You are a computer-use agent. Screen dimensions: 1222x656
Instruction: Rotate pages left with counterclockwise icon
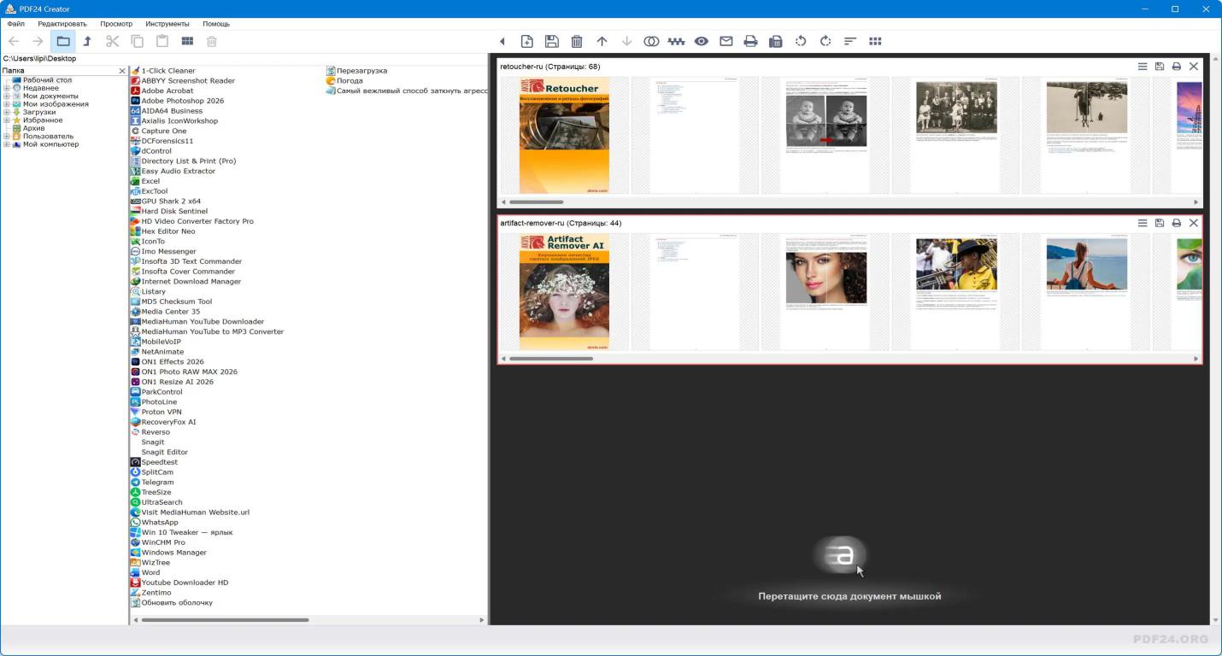pyautogui.click(x=801, y=41)
